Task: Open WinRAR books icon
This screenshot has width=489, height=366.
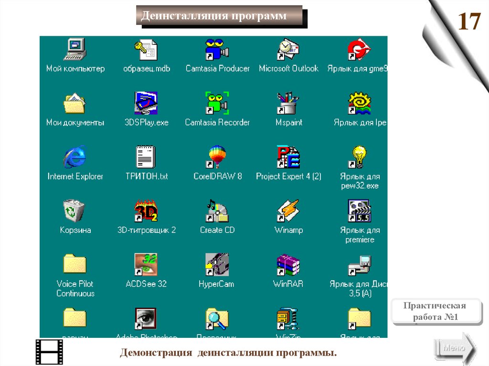Action: point(288,264)
